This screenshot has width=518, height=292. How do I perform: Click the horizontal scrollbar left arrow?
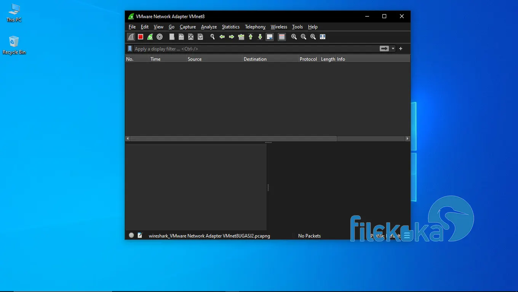tap(128, 139)
